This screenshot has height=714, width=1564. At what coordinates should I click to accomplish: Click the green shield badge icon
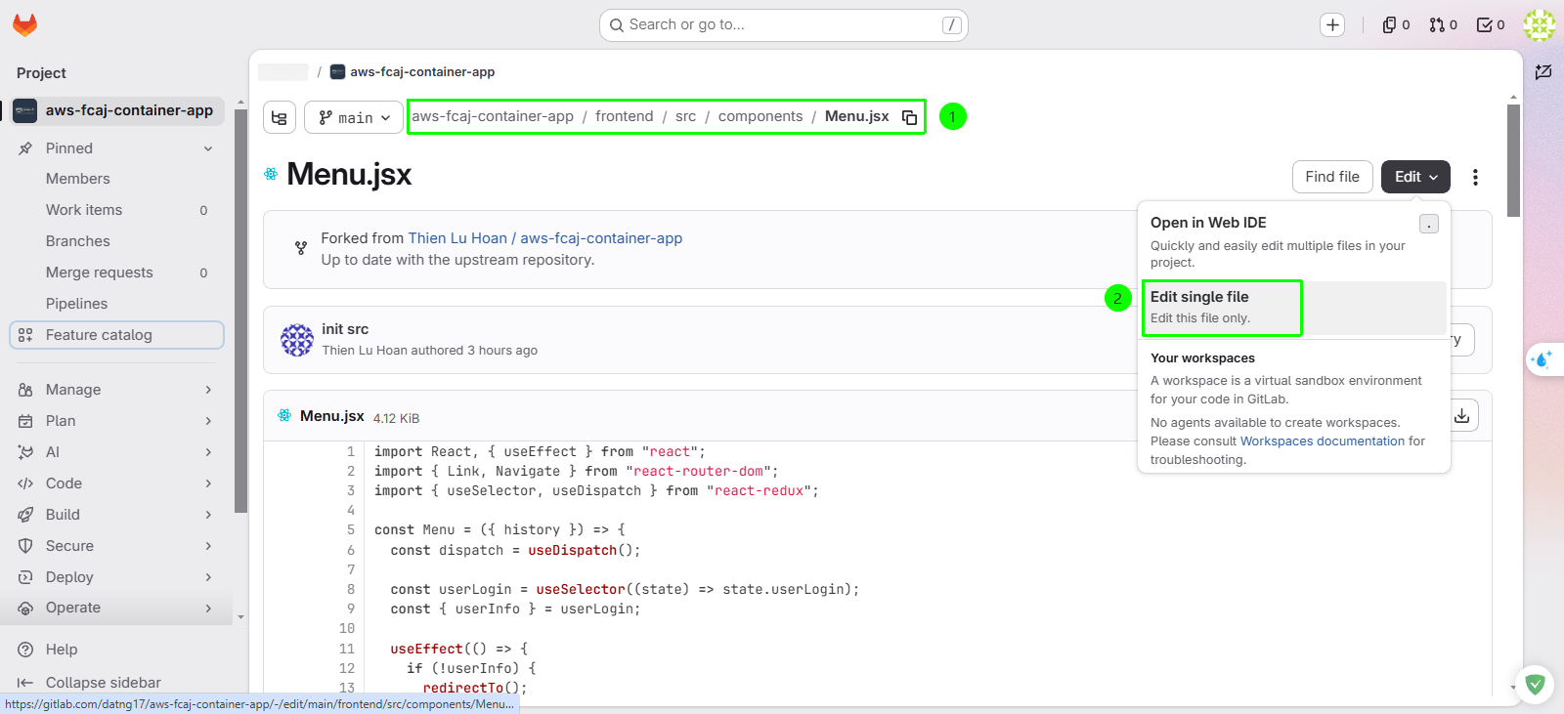1535,684
